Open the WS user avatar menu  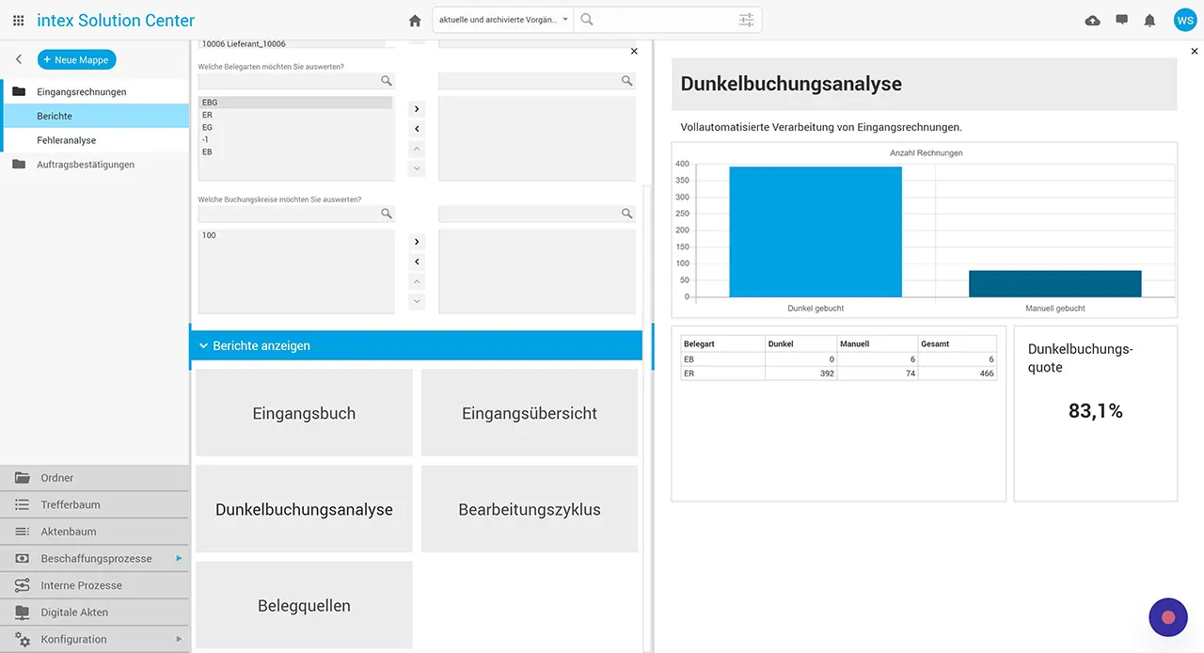point(1184,20)
